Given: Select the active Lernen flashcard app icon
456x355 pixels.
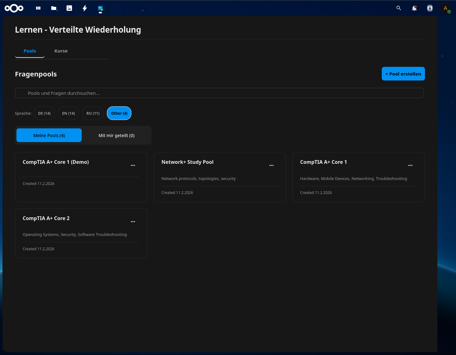Looking at the screenshot, I should [100, 8].
